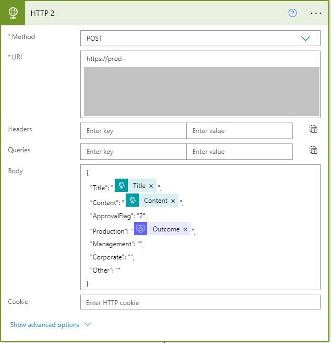331x343 pixels.
Task: Click the HTTP 2 globe connector icon
Action: coord(13,13)
